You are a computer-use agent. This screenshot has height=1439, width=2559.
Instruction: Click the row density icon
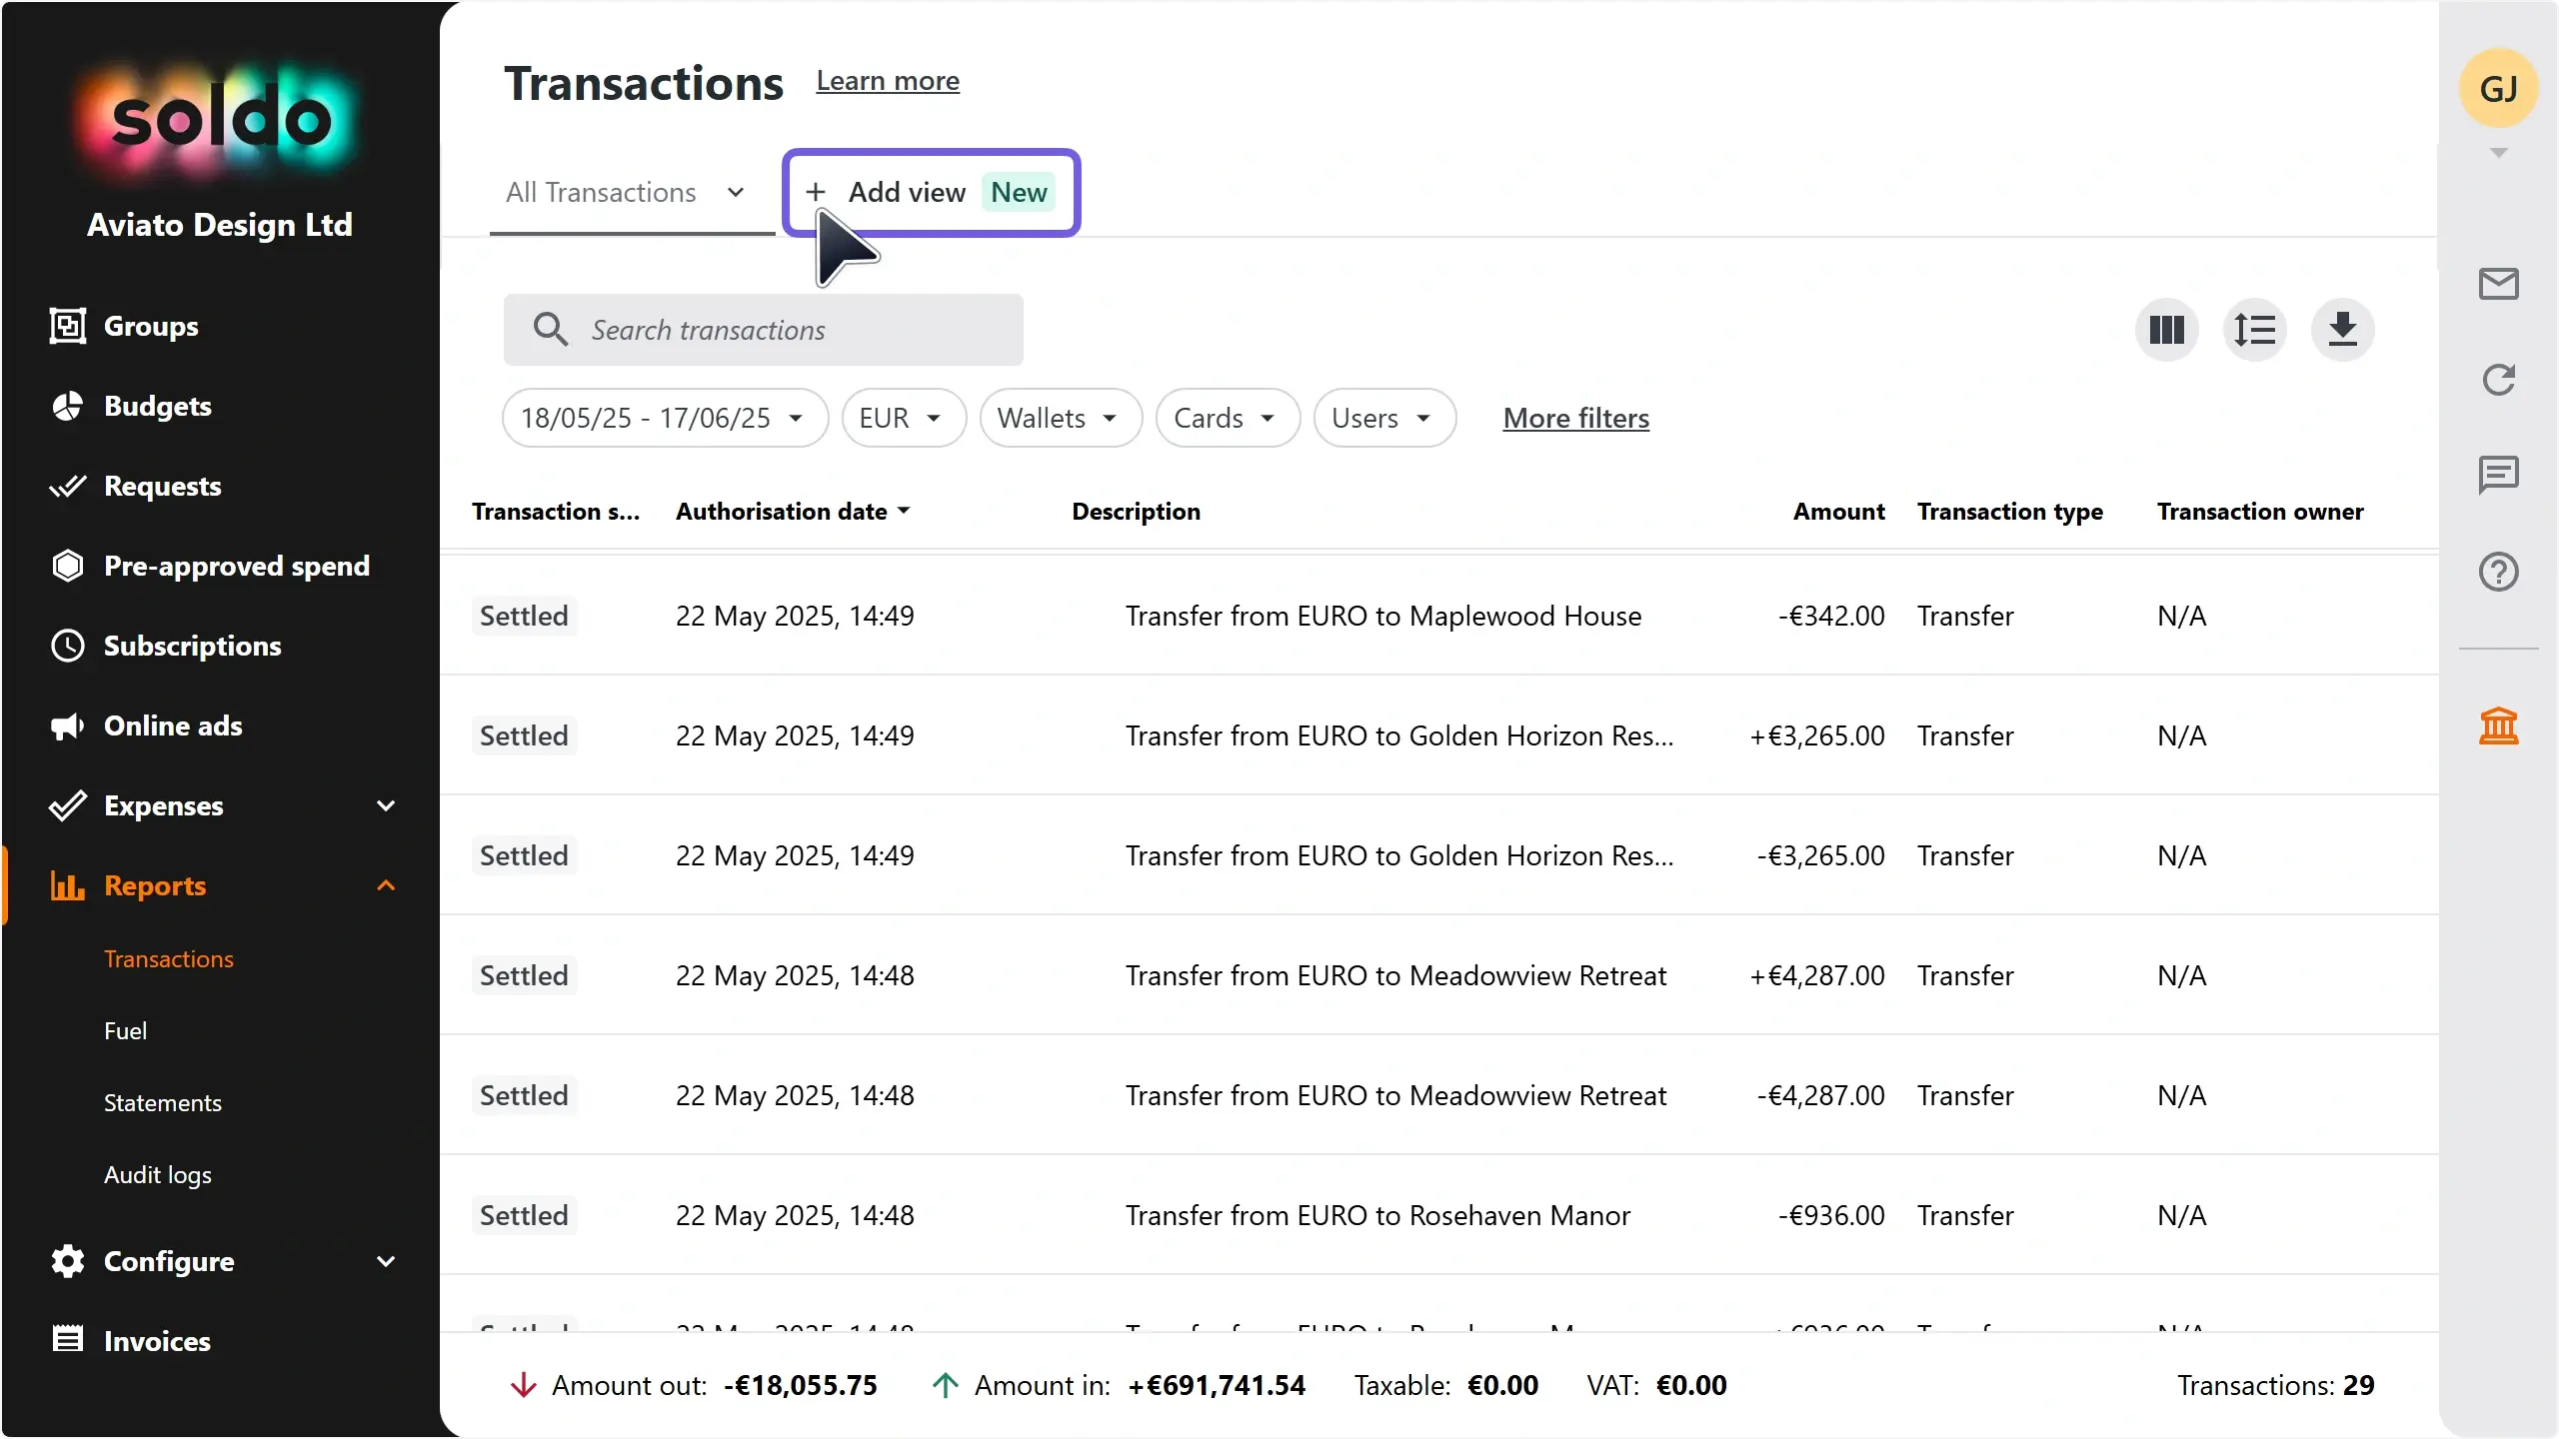coord(2254,330)
